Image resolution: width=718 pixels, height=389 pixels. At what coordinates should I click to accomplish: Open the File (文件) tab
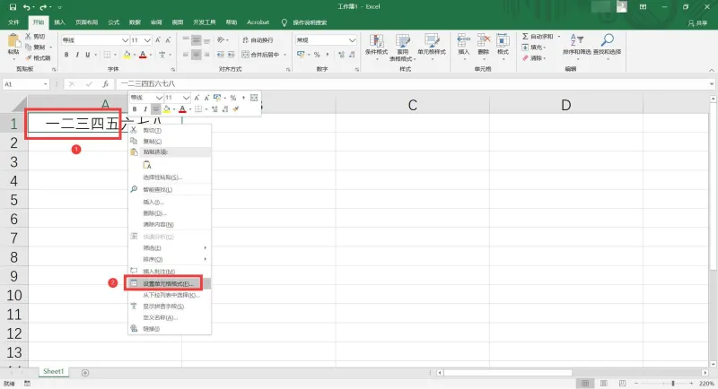pyautogui.click(x=13, y=22)
